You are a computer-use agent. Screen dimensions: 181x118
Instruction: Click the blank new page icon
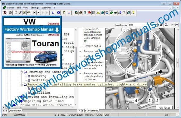(16, 12)
